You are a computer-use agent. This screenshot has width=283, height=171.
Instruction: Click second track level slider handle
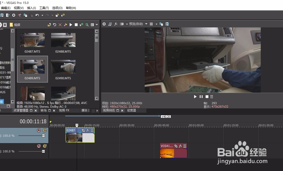[x=43, y=151]
